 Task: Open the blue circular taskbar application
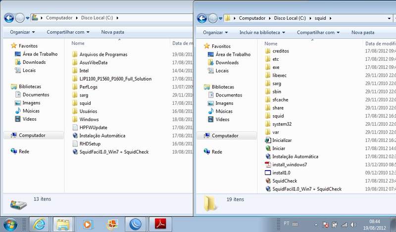[x=135, y=224]
